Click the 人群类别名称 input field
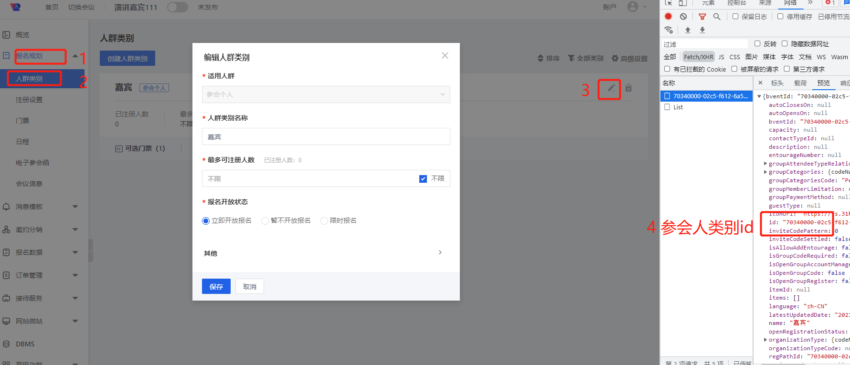The image size is (850, 365). (326, 136)
